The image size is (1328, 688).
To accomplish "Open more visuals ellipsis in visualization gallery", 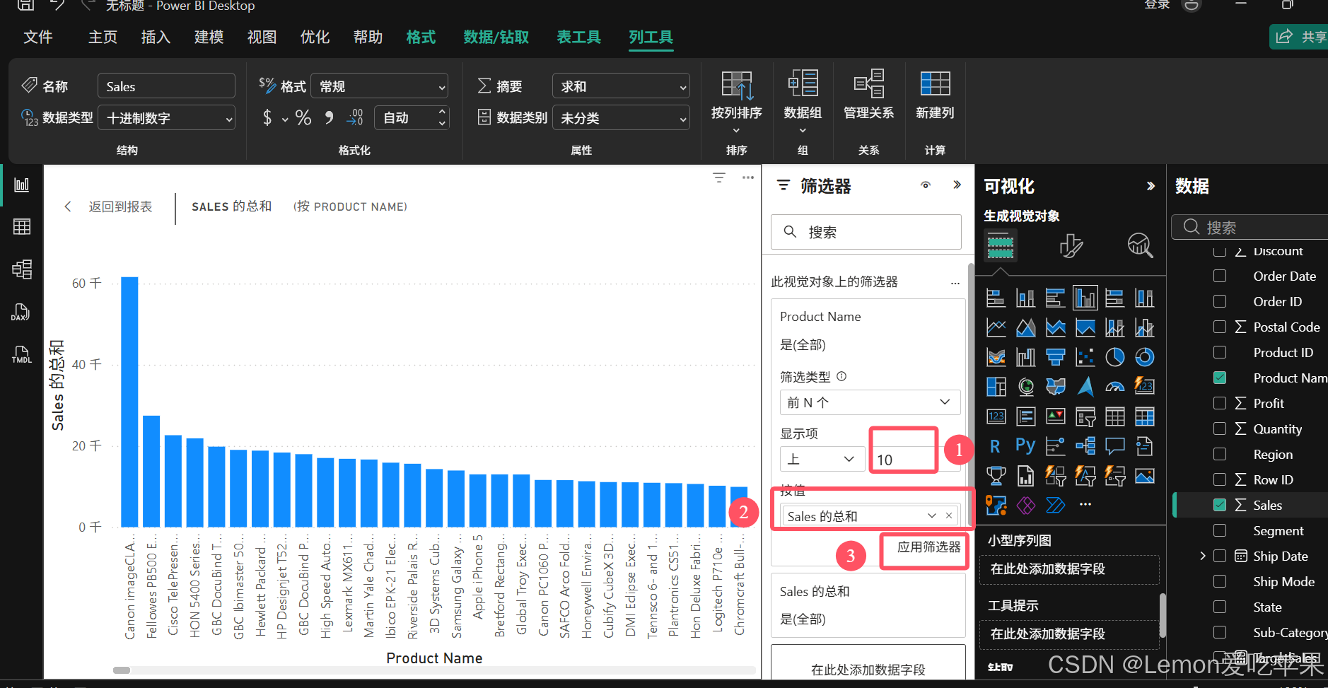I will 1085,504.
